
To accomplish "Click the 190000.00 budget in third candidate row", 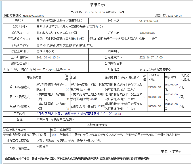I will [154, 107].
